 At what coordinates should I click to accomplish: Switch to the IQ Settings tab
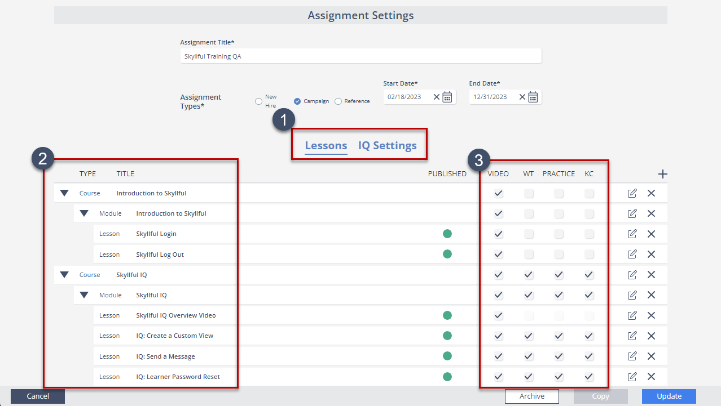[x=388, y=146]
